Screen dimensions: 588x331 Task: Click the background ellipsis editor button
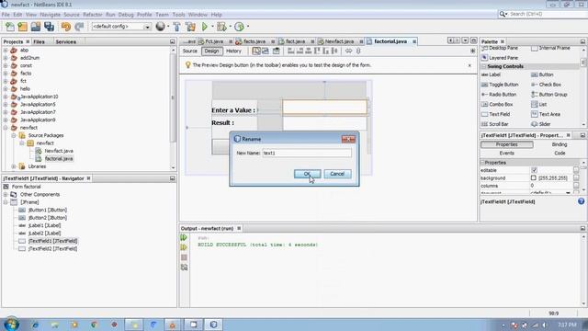point(576,177)
